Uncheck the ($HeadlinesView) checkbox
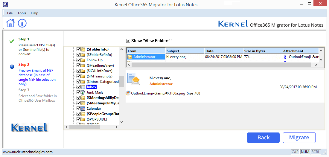 (79, 65)
